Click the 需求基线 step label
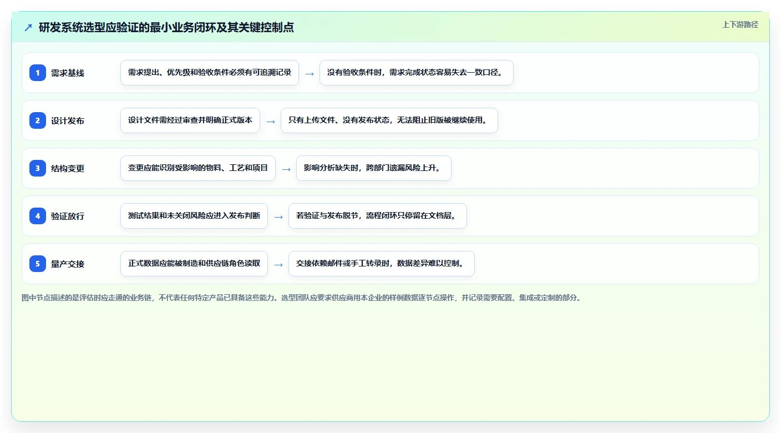This screenshot has height=433, width=781. [68, 73]
